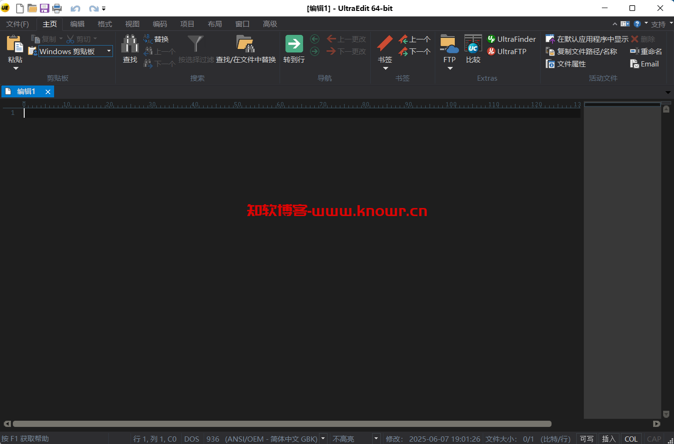Open the encoding 936 ANSI/OEM dropdown
Viewport: 674px width, 444px height.
click(x=323, y=438)
